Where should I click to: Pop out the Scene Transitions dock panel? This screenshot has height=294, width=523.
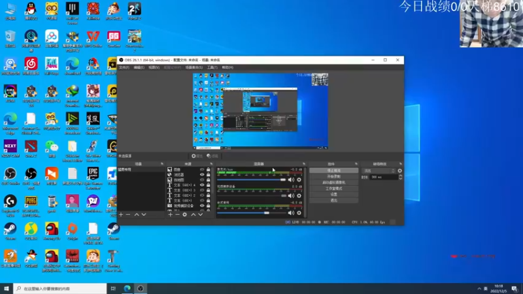[x=401, y=164]
